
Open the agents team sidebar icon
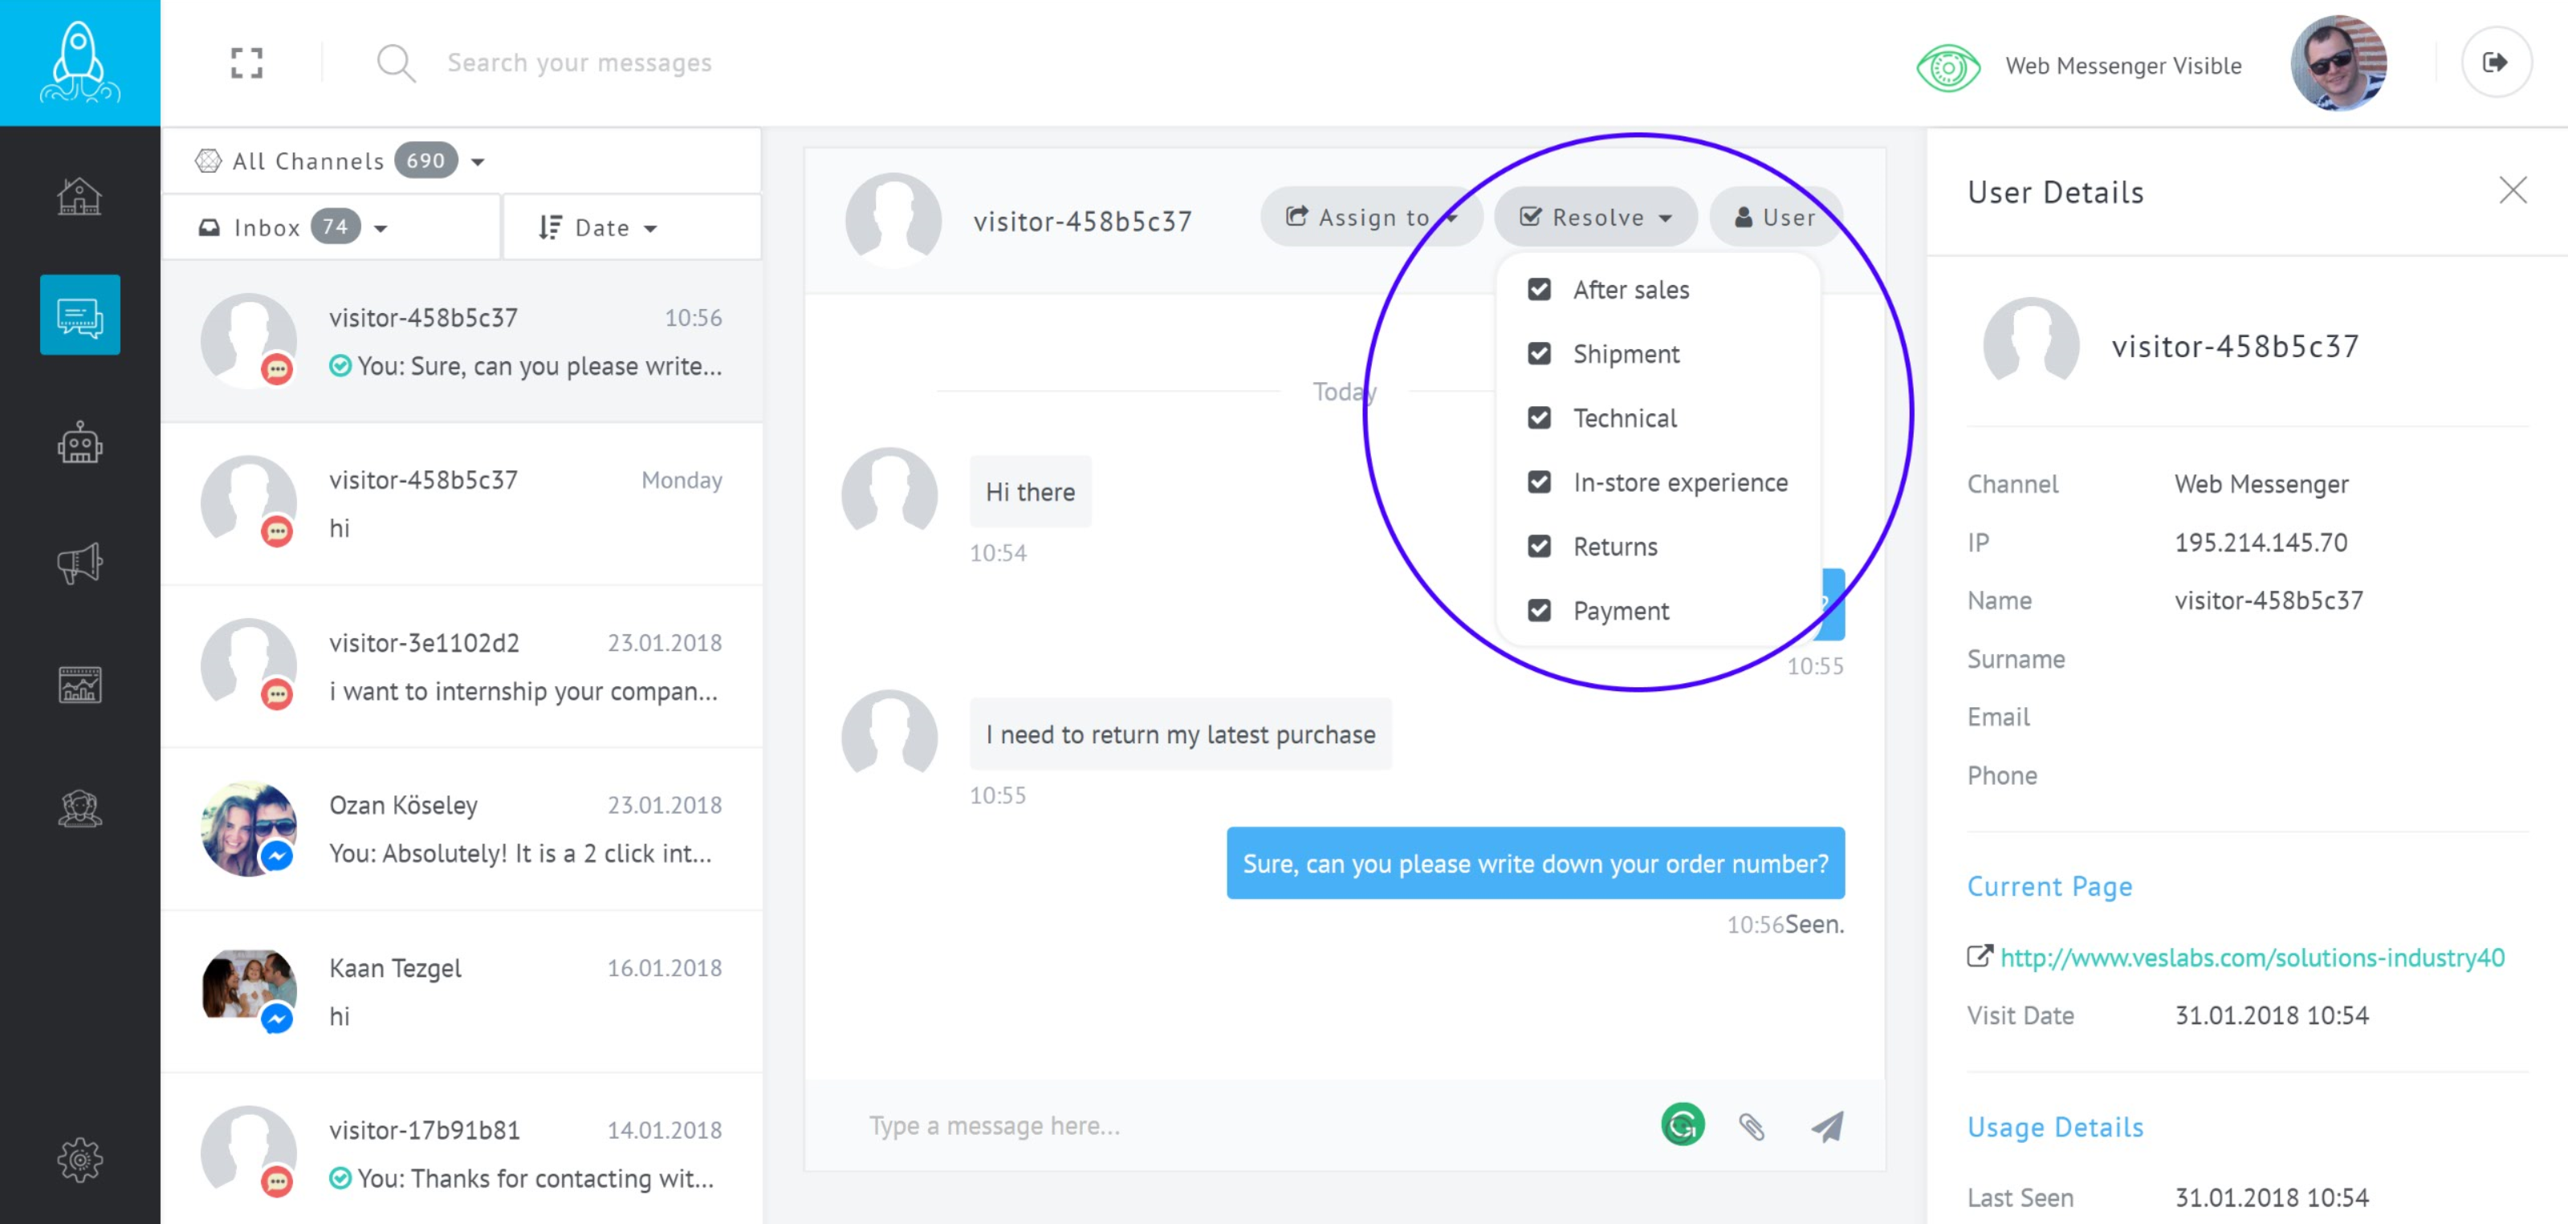[79, 807]
